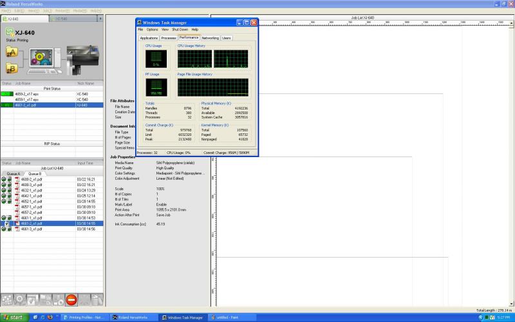
Task: Switch to untitled - Paint taskbar button
Action: tap(232, 317)
